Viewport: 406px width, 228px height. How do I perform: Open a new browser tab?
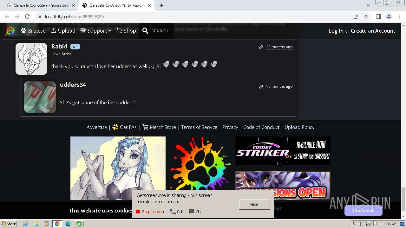[161, 5]
